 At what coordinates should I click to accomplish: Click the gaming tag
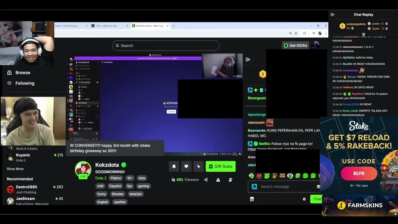(x=143, y=186)
